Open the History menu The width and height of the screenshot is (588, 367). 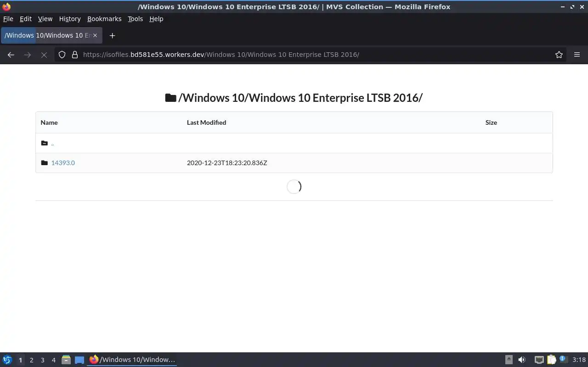pos(70,19)
